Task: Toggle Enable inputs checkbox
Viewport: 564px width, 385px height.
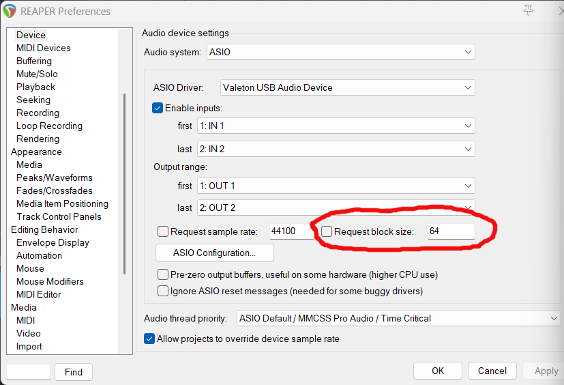Action: click(x=158, y=108)
